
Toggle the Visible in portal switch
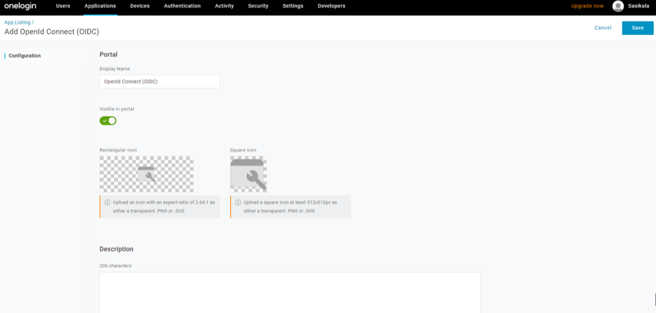pyautogui.click(x=108, y=121)
